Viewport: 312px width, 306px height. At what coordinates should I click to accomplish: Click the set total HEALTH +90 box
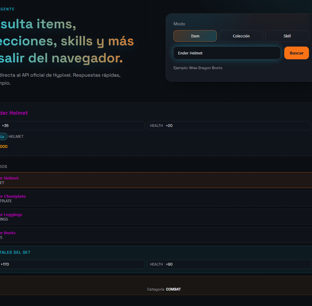tap(229, 264)
